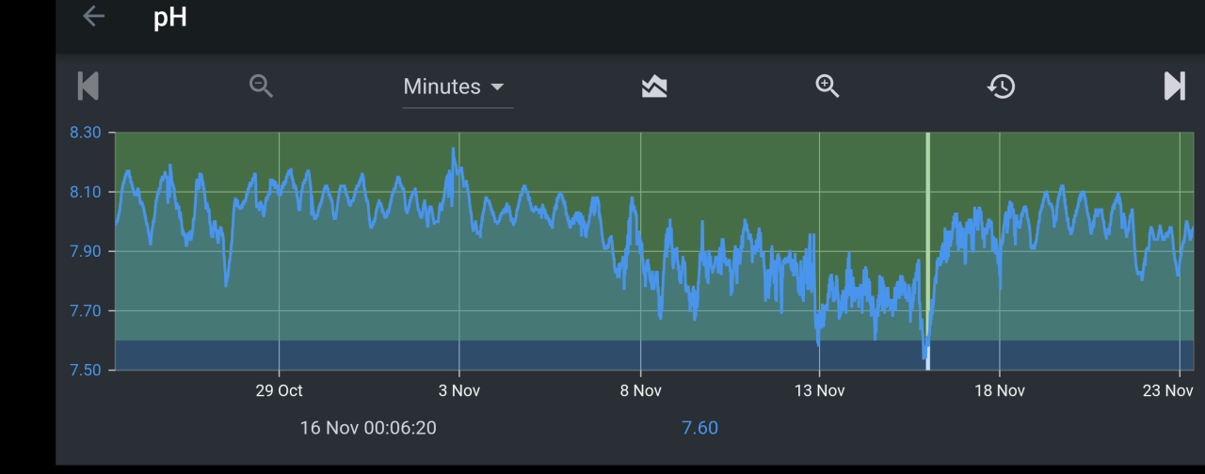Viewport: 1205px width, 474px height.
Task: Open the history clock icon
Action: [1001, 87]
